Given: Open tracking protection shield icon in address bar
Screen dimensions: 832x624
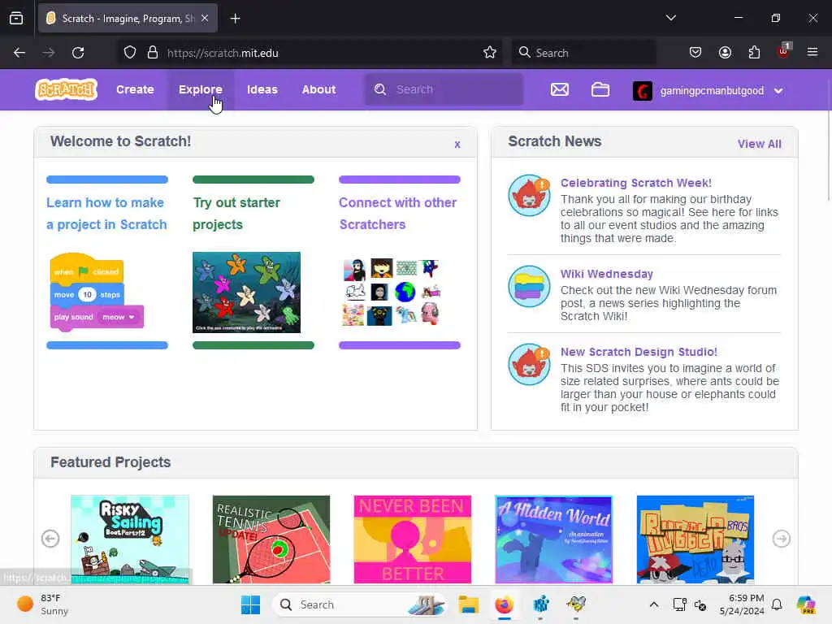Looking at the screenshot, I should [129, 53].
